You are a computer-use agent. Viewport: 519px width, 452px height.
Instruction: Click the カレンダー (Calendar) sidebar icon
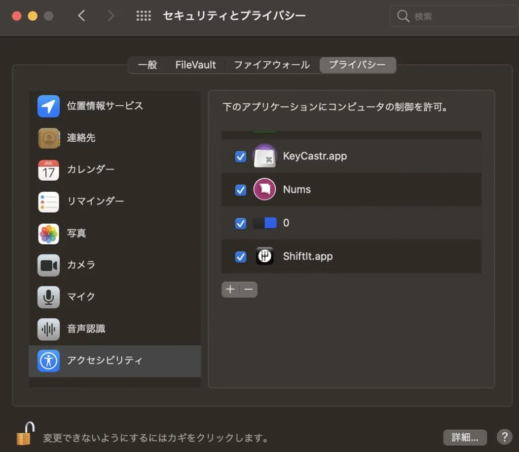pyautogui.click(x=48, y=170)
